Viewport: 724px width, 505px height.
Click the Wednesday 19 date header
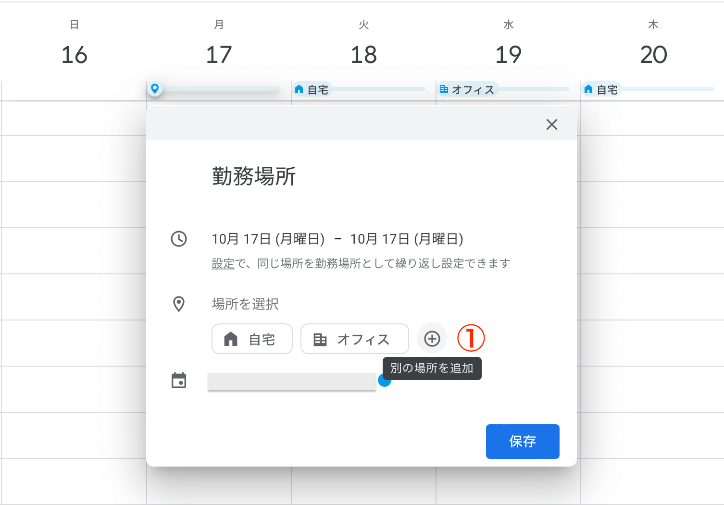pos(509,54)
